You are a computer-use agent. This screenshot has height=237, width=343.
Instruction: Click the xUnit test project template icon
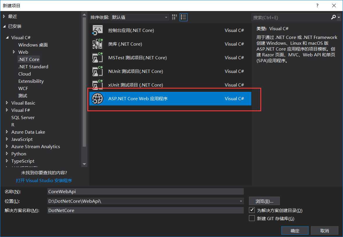pyautogui.click(x=98, y=85)
